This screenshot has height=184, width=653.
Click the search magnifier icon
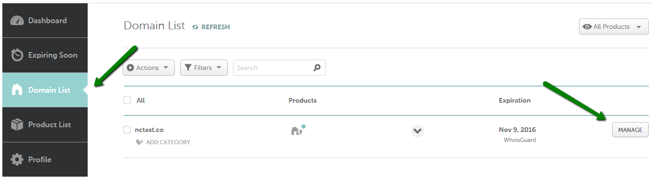[x=317, y=68]
